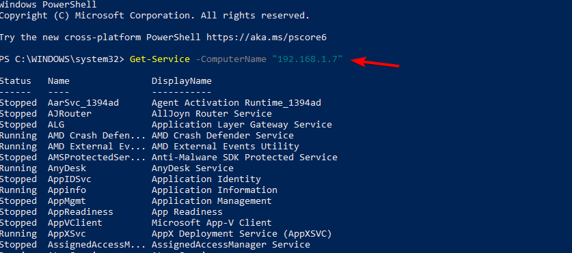This screenshot has width=572, height=253.
Task: Click AppX Deployment Service (AppXSVC) text
Action: click(x=242, y=234)
